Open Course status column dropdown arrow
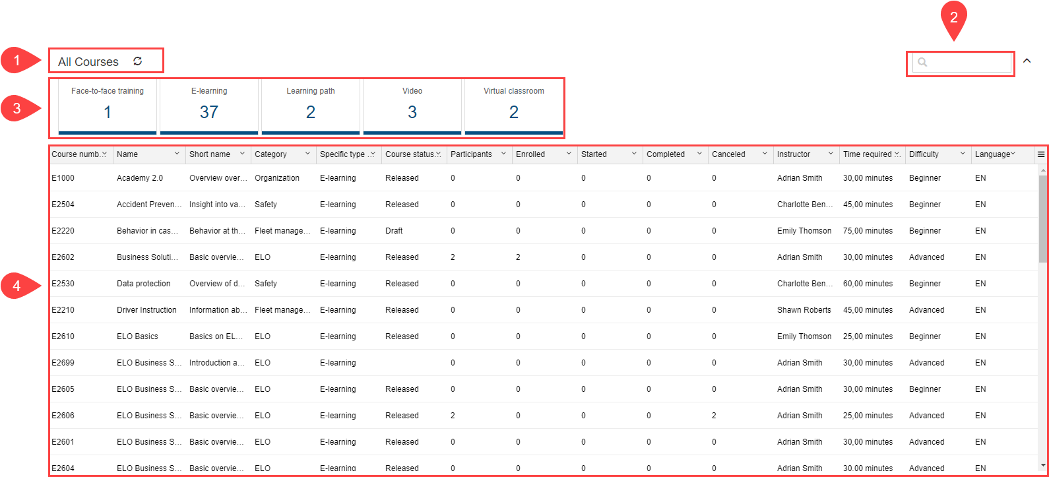The image size is (1049, 477). pyautogui.click(x=438, y=154)
